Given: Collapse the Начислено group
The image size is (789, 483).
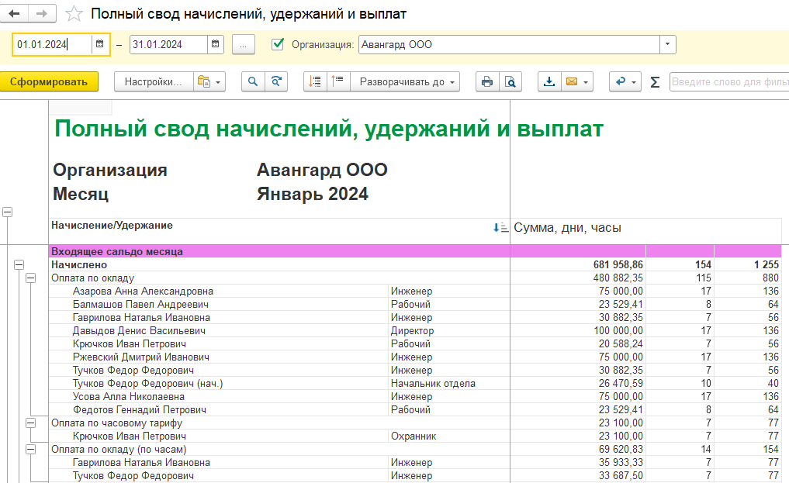Looking at the screenshot, I should click(19, 264).
